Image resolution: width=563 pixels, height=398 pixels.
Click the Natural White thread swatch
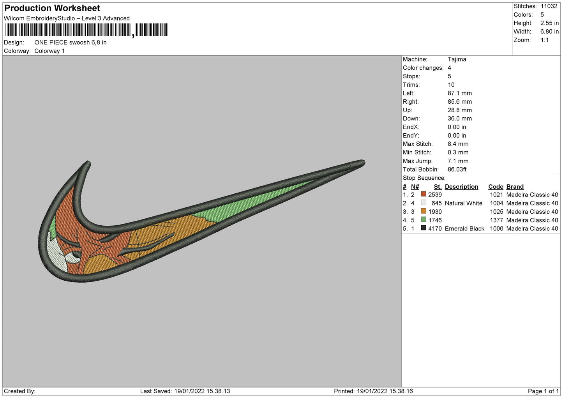(423, 203)
